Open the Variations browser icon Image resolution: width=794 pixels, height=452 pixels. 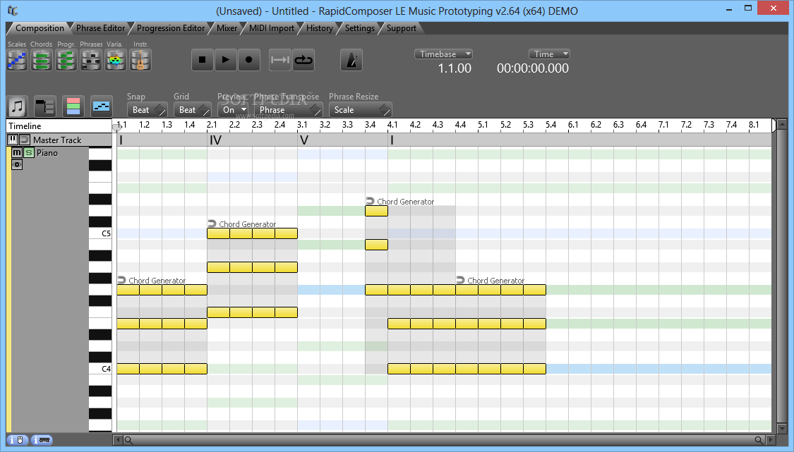pos(116,60)
